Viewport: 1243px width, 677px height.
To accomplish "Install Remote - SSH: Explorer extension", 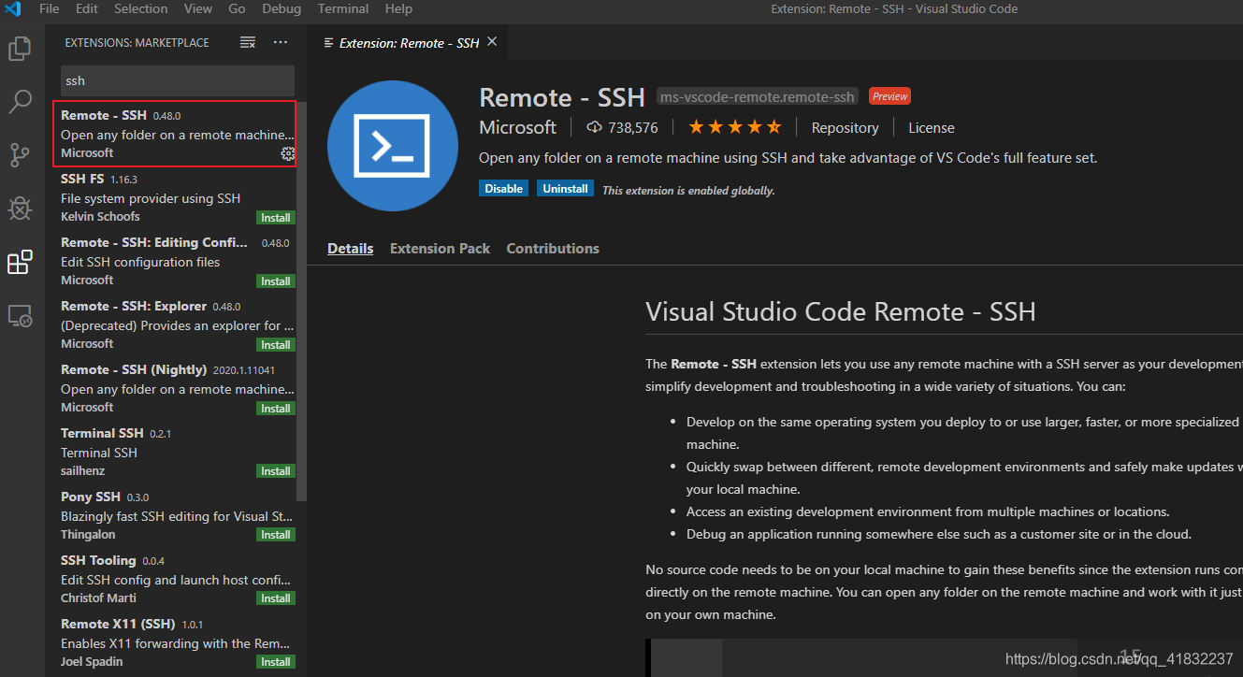I will click(276, 345).
